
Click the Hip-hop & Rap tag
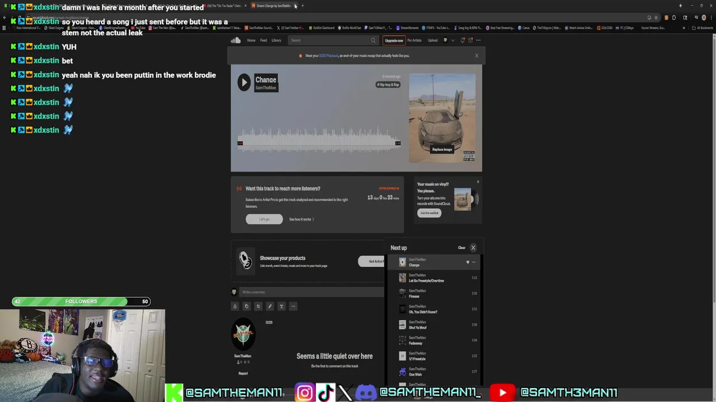(388, 85)
